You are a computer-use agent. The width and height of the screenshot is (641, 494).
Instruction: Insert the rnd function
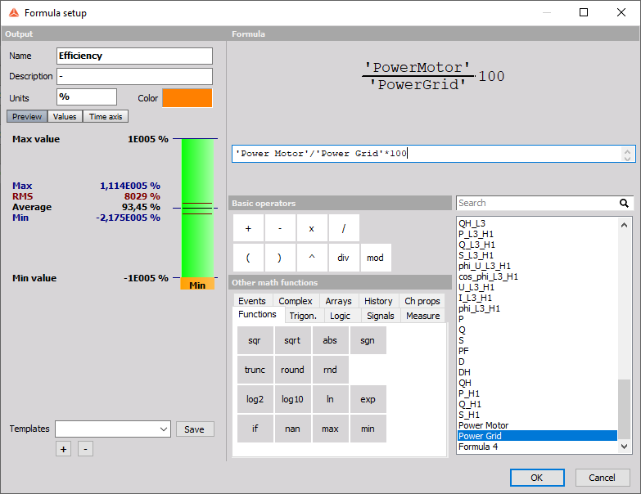(330, 370)
